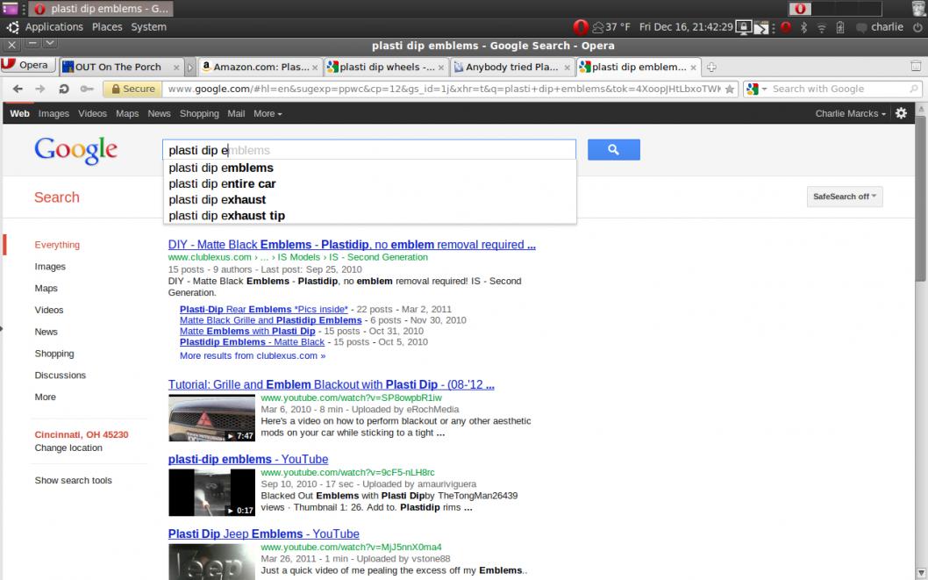This screenshot has width=928, height=580.
Task: Open Google settings gear icon
Action: [x=900, y=113]
